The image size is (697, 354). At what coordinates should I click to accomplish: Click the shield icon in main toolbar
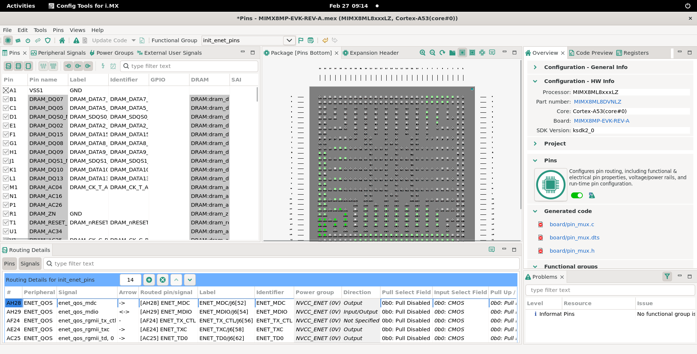pos(48,40)
